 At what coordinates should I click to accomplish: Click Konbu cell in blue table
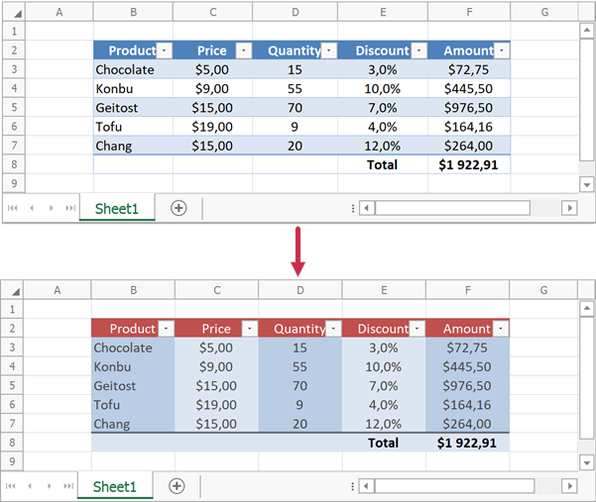[x=133, y=89]
